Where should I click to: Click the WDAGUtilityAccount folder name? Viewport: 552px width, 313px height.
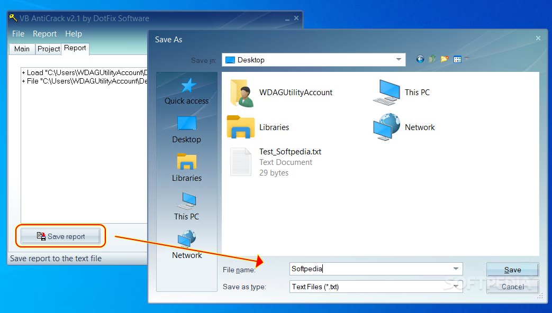[x=296, y=93]
